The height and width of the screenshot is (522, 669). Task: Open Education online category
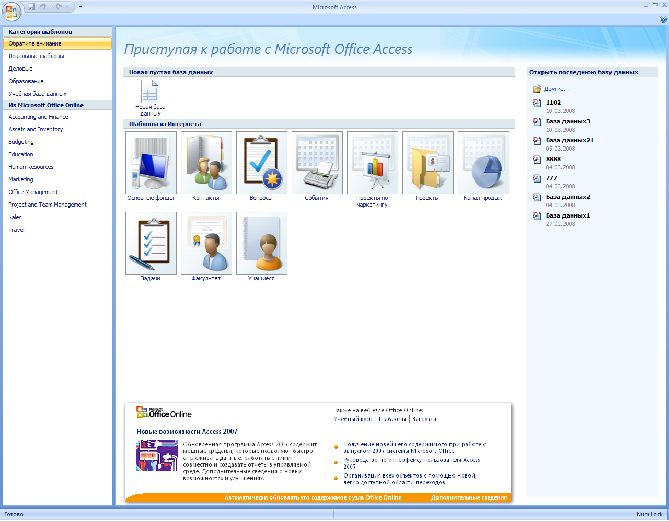57,154
